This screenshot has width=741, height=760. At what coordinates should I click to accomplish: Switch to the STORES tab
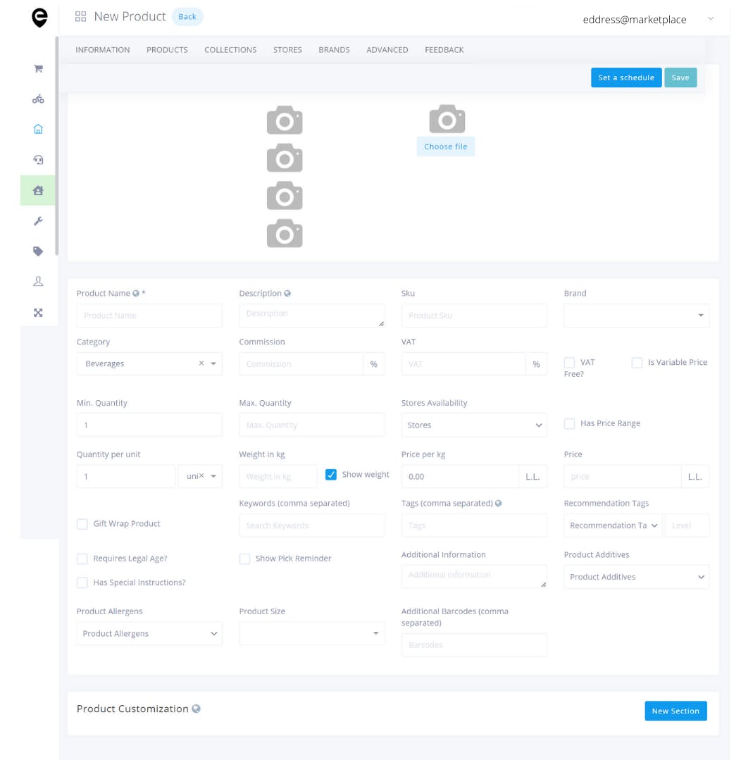coord(287,50)
